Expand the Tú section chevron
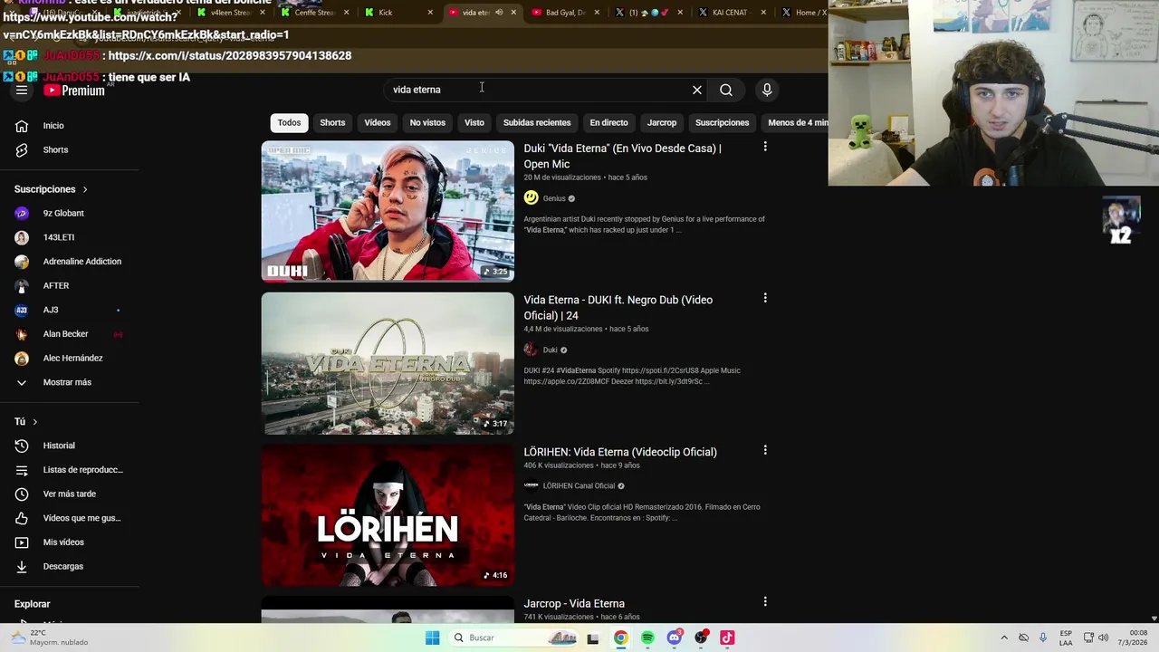 point(34,422)
